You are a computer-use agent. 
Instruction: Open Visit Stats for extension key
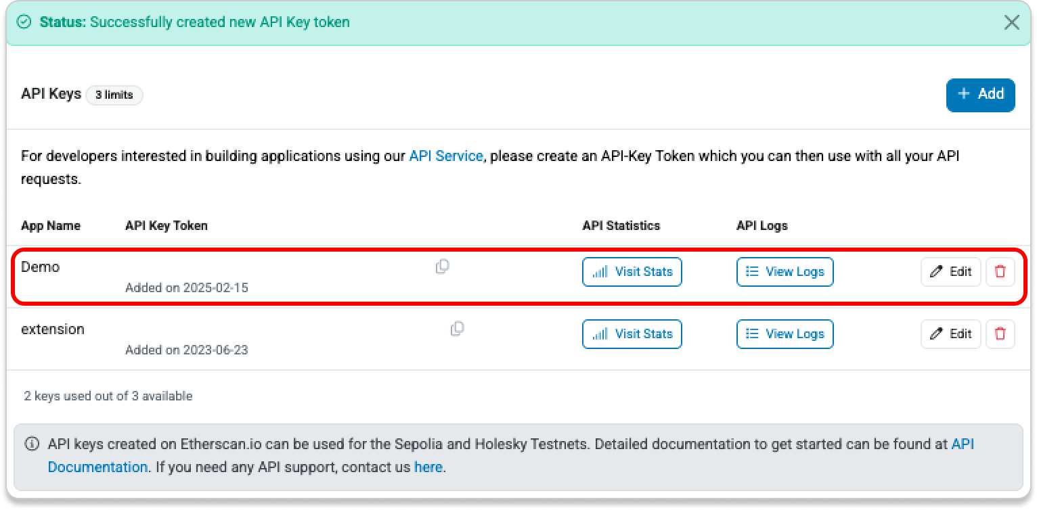pyautogui.click(x=632, y=334)
